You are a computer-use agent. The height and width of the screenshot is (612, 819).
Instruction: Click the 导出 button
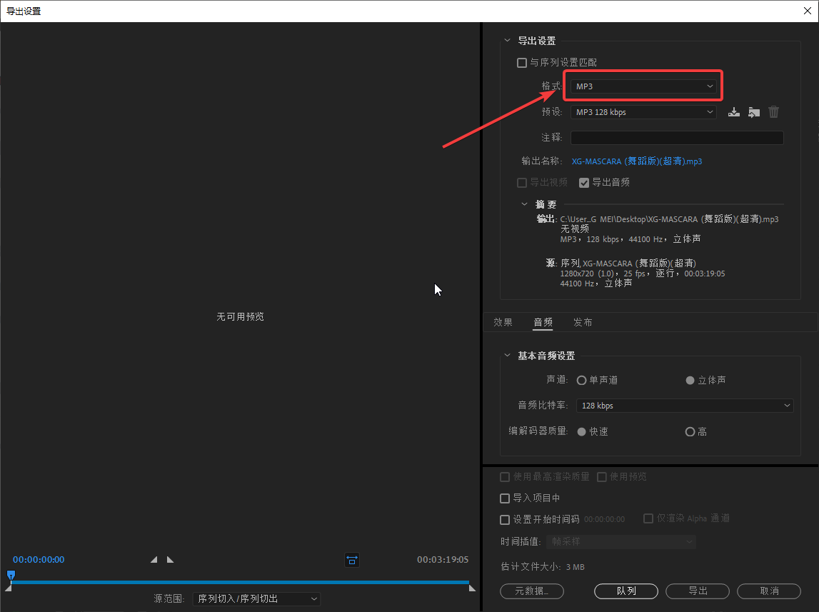tap(698, 591)
